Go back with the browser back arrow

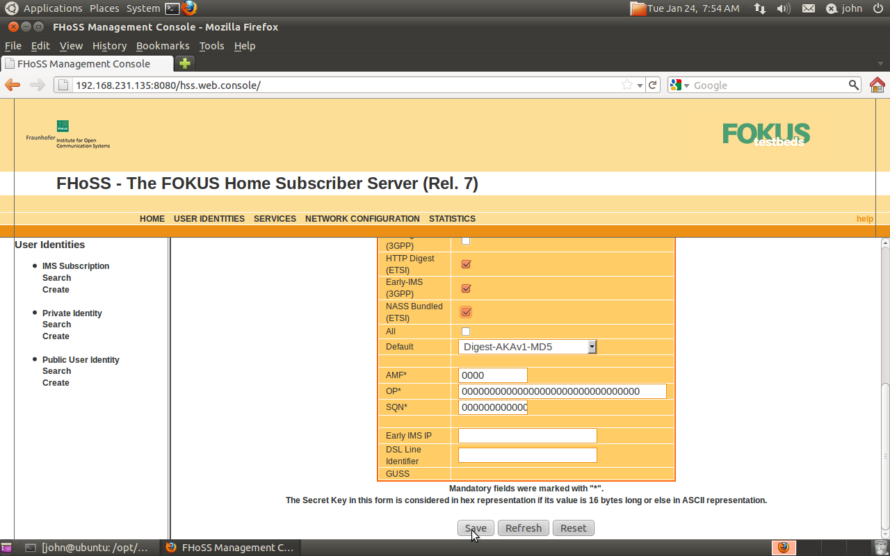click(13, 85)
